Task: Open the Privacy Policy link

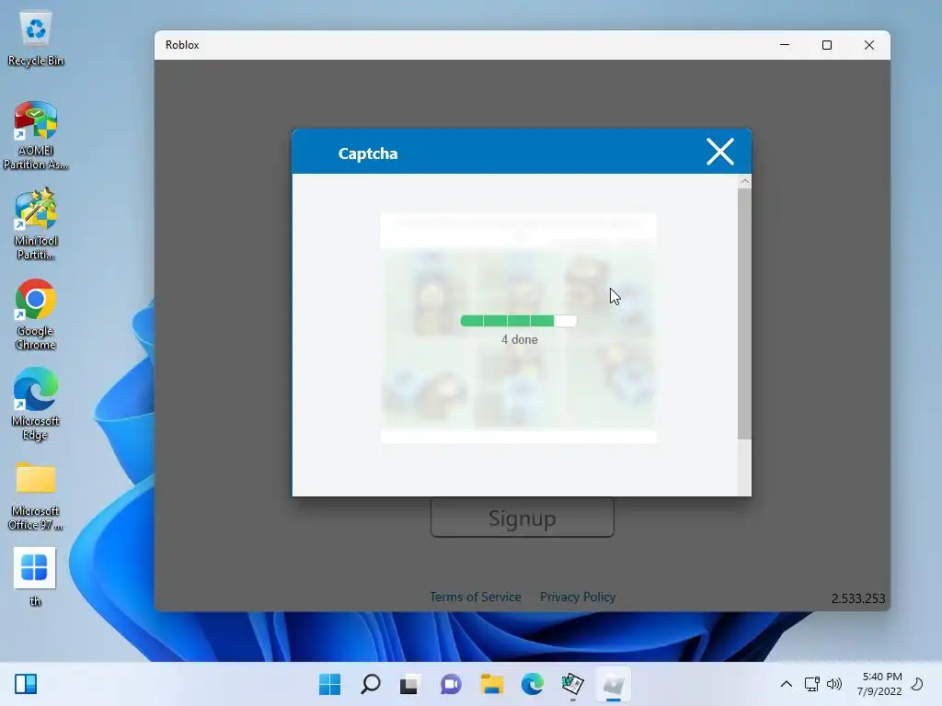Action: (x=578, y=597)
